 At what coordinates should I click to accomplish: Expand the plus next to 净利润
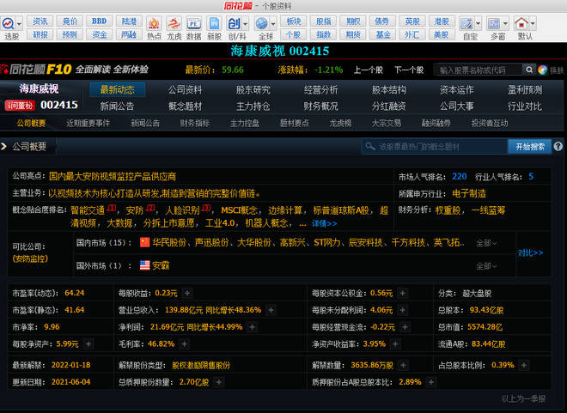click(x=252, y=327)
